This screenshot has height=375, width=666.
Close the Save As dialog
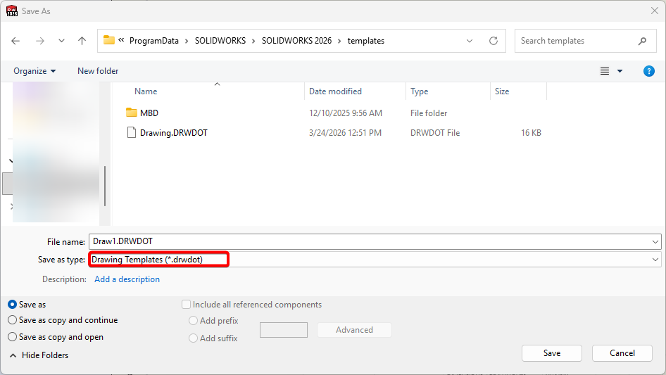[x=655, y=11]
